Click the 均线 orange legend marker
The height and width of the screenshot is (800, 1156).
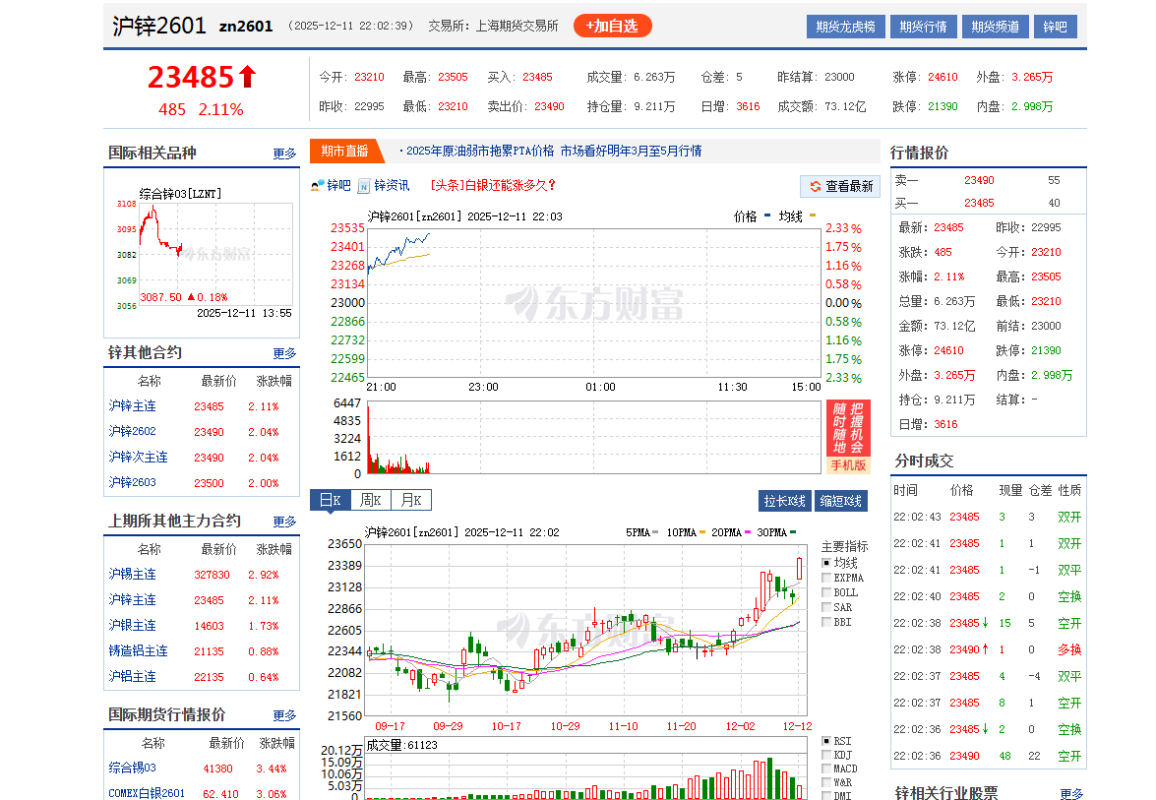coord(813,216)
